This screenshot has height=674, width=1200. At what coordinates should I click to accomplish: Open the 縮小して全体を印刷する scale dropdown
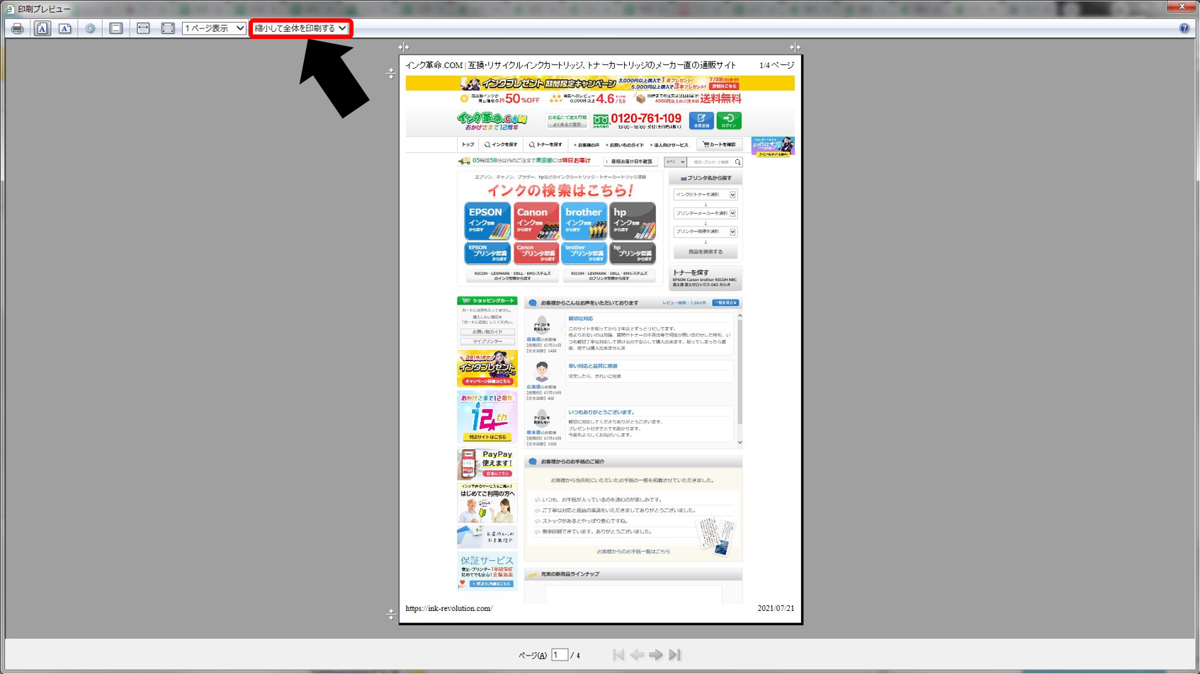coord(300,28)
